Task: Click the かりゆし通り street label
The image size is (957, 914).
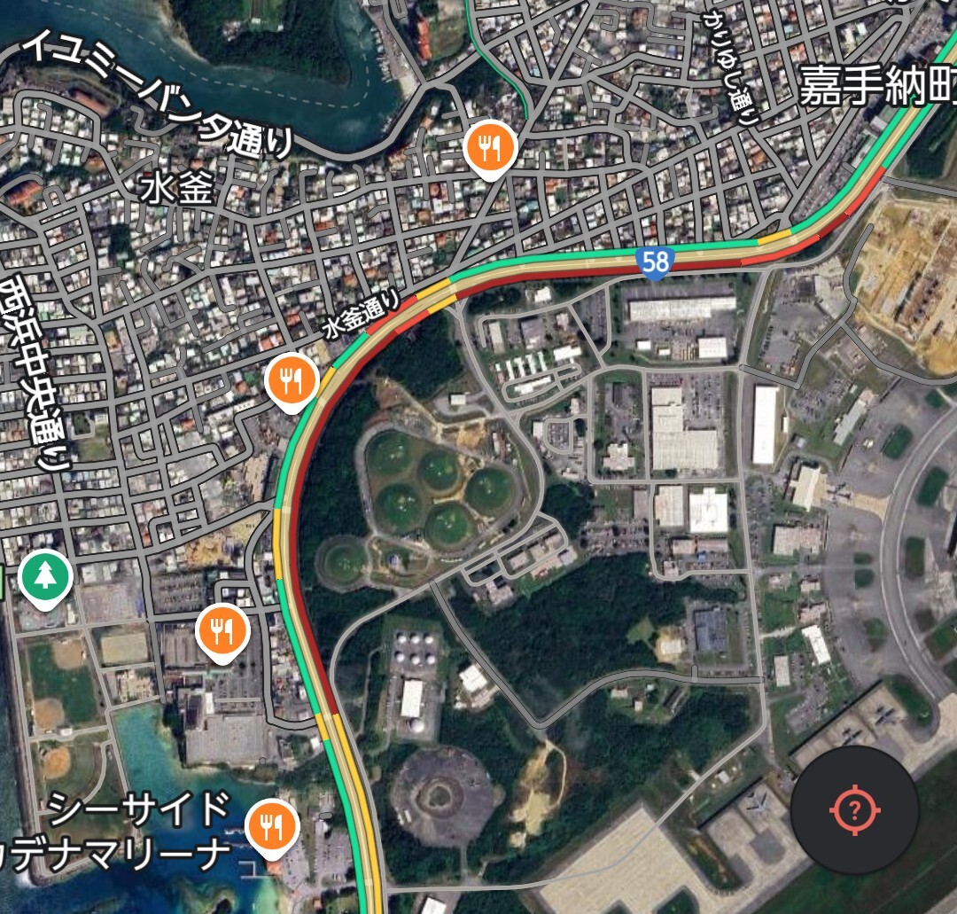Action: pos(730,68)
